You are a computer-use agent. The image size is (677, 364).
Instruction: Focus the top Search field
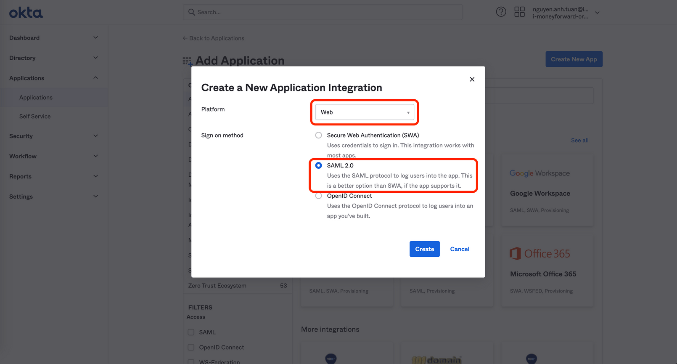pyautogui.click(x=323, y=12)
